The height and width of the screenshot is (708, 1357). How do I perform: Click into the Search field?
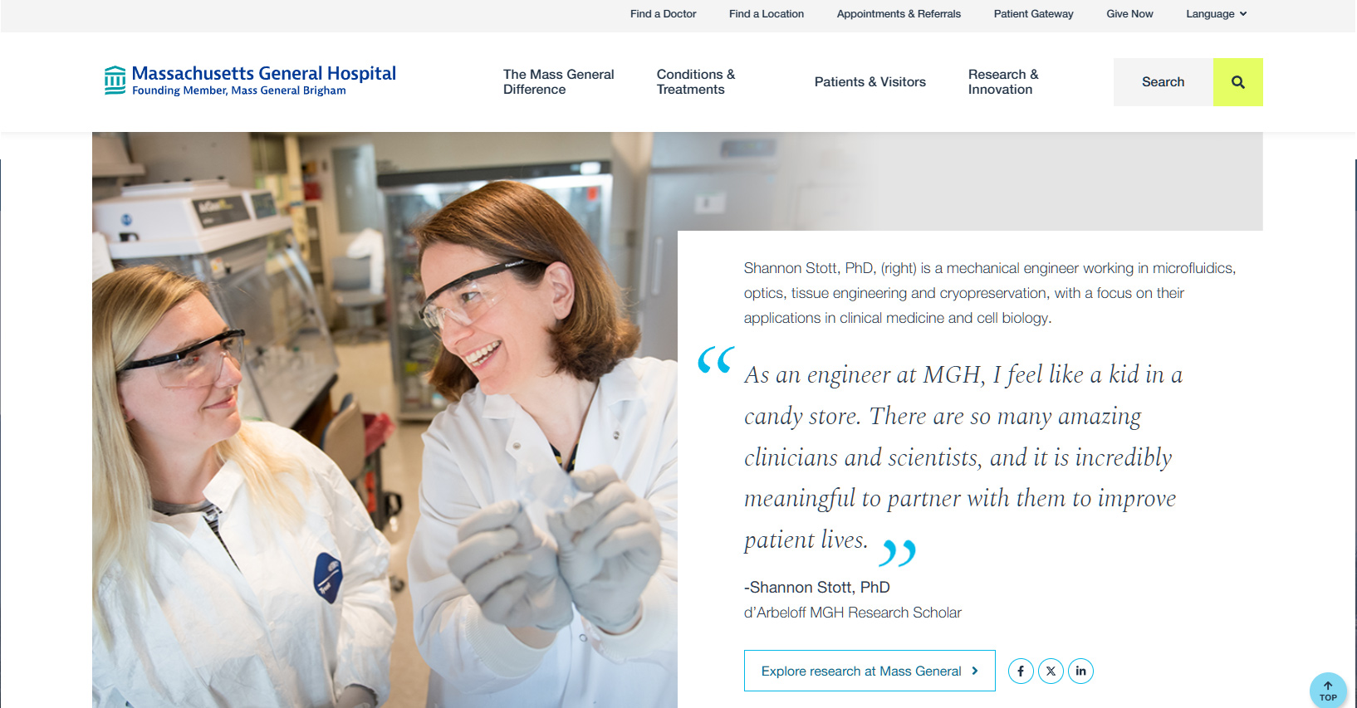(x=1163, y=82)
